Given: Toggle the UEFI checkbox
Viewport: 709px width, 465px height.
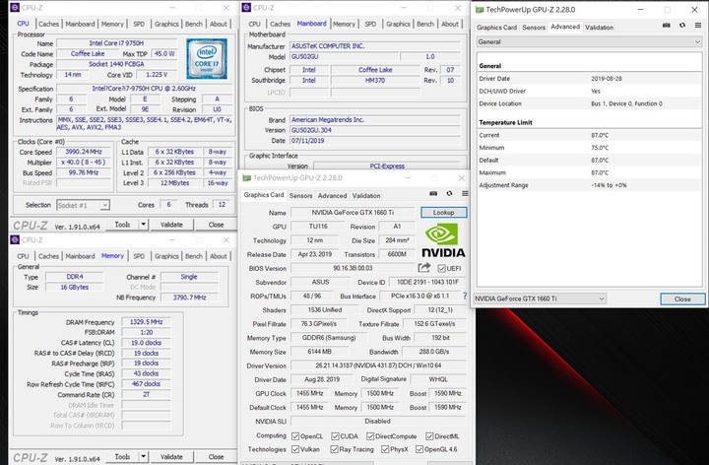Looking at the screenshot, I should coord(442,268).
